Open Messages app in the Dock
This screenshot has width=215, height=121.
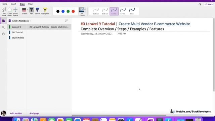[51, 120]
